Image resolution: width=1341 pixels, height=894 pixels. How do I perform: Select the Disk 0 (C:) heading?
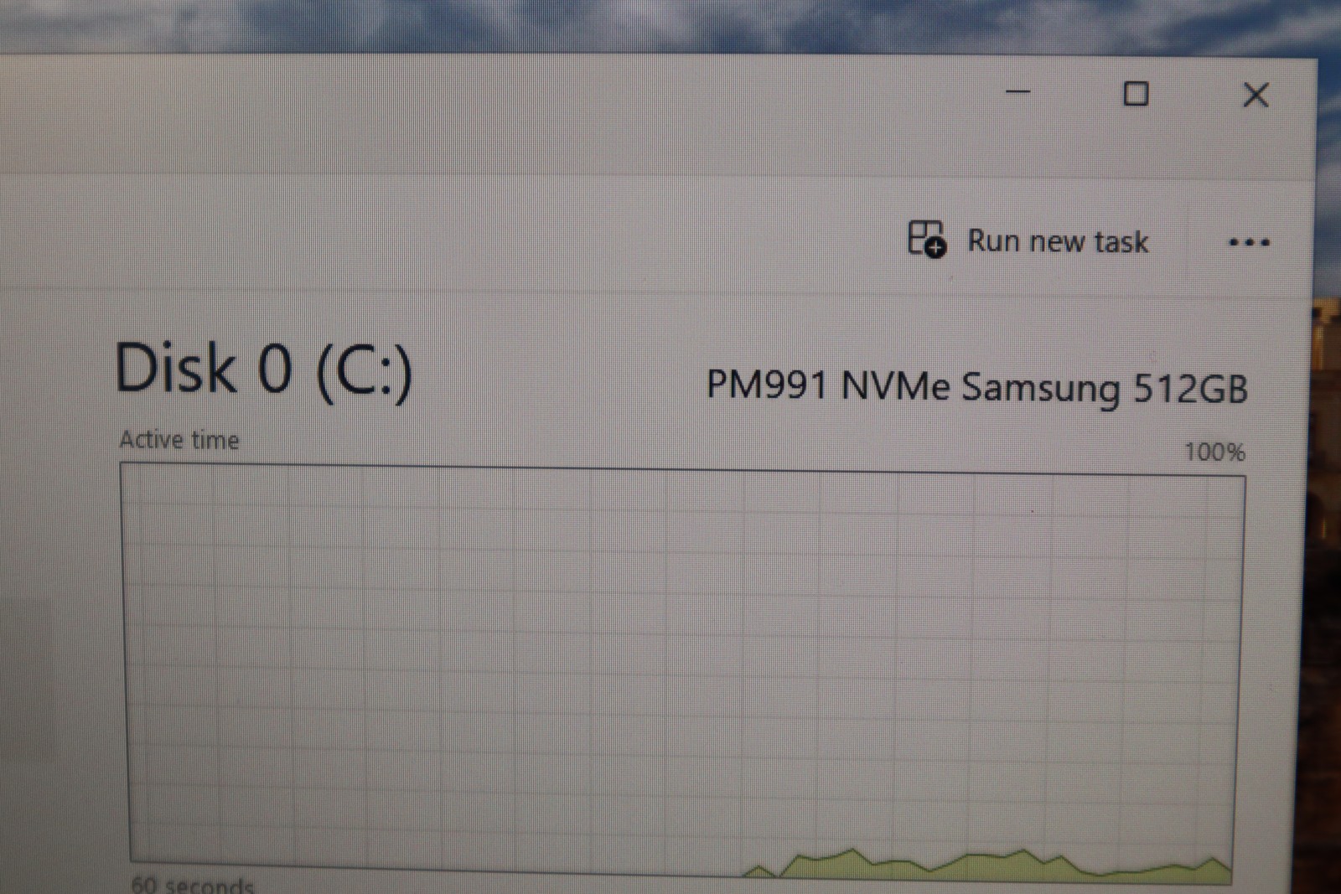[x=263, y=369]
